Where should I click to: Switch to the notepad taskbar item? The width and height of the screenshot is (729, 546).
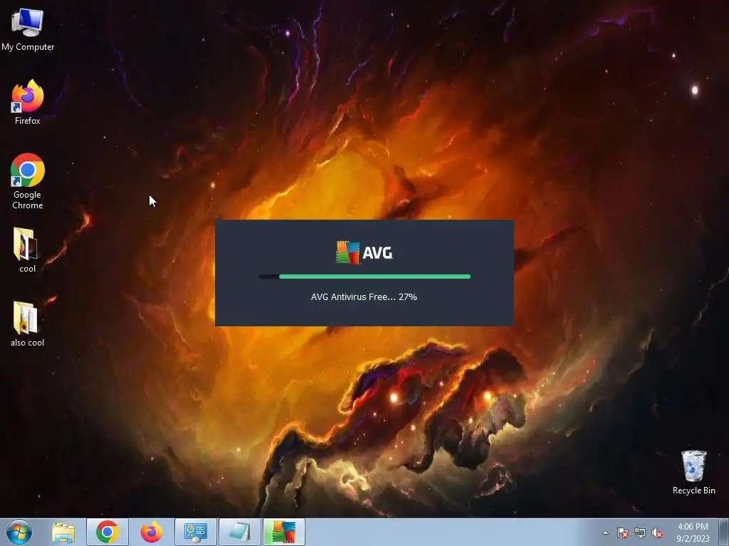(240, 532)
